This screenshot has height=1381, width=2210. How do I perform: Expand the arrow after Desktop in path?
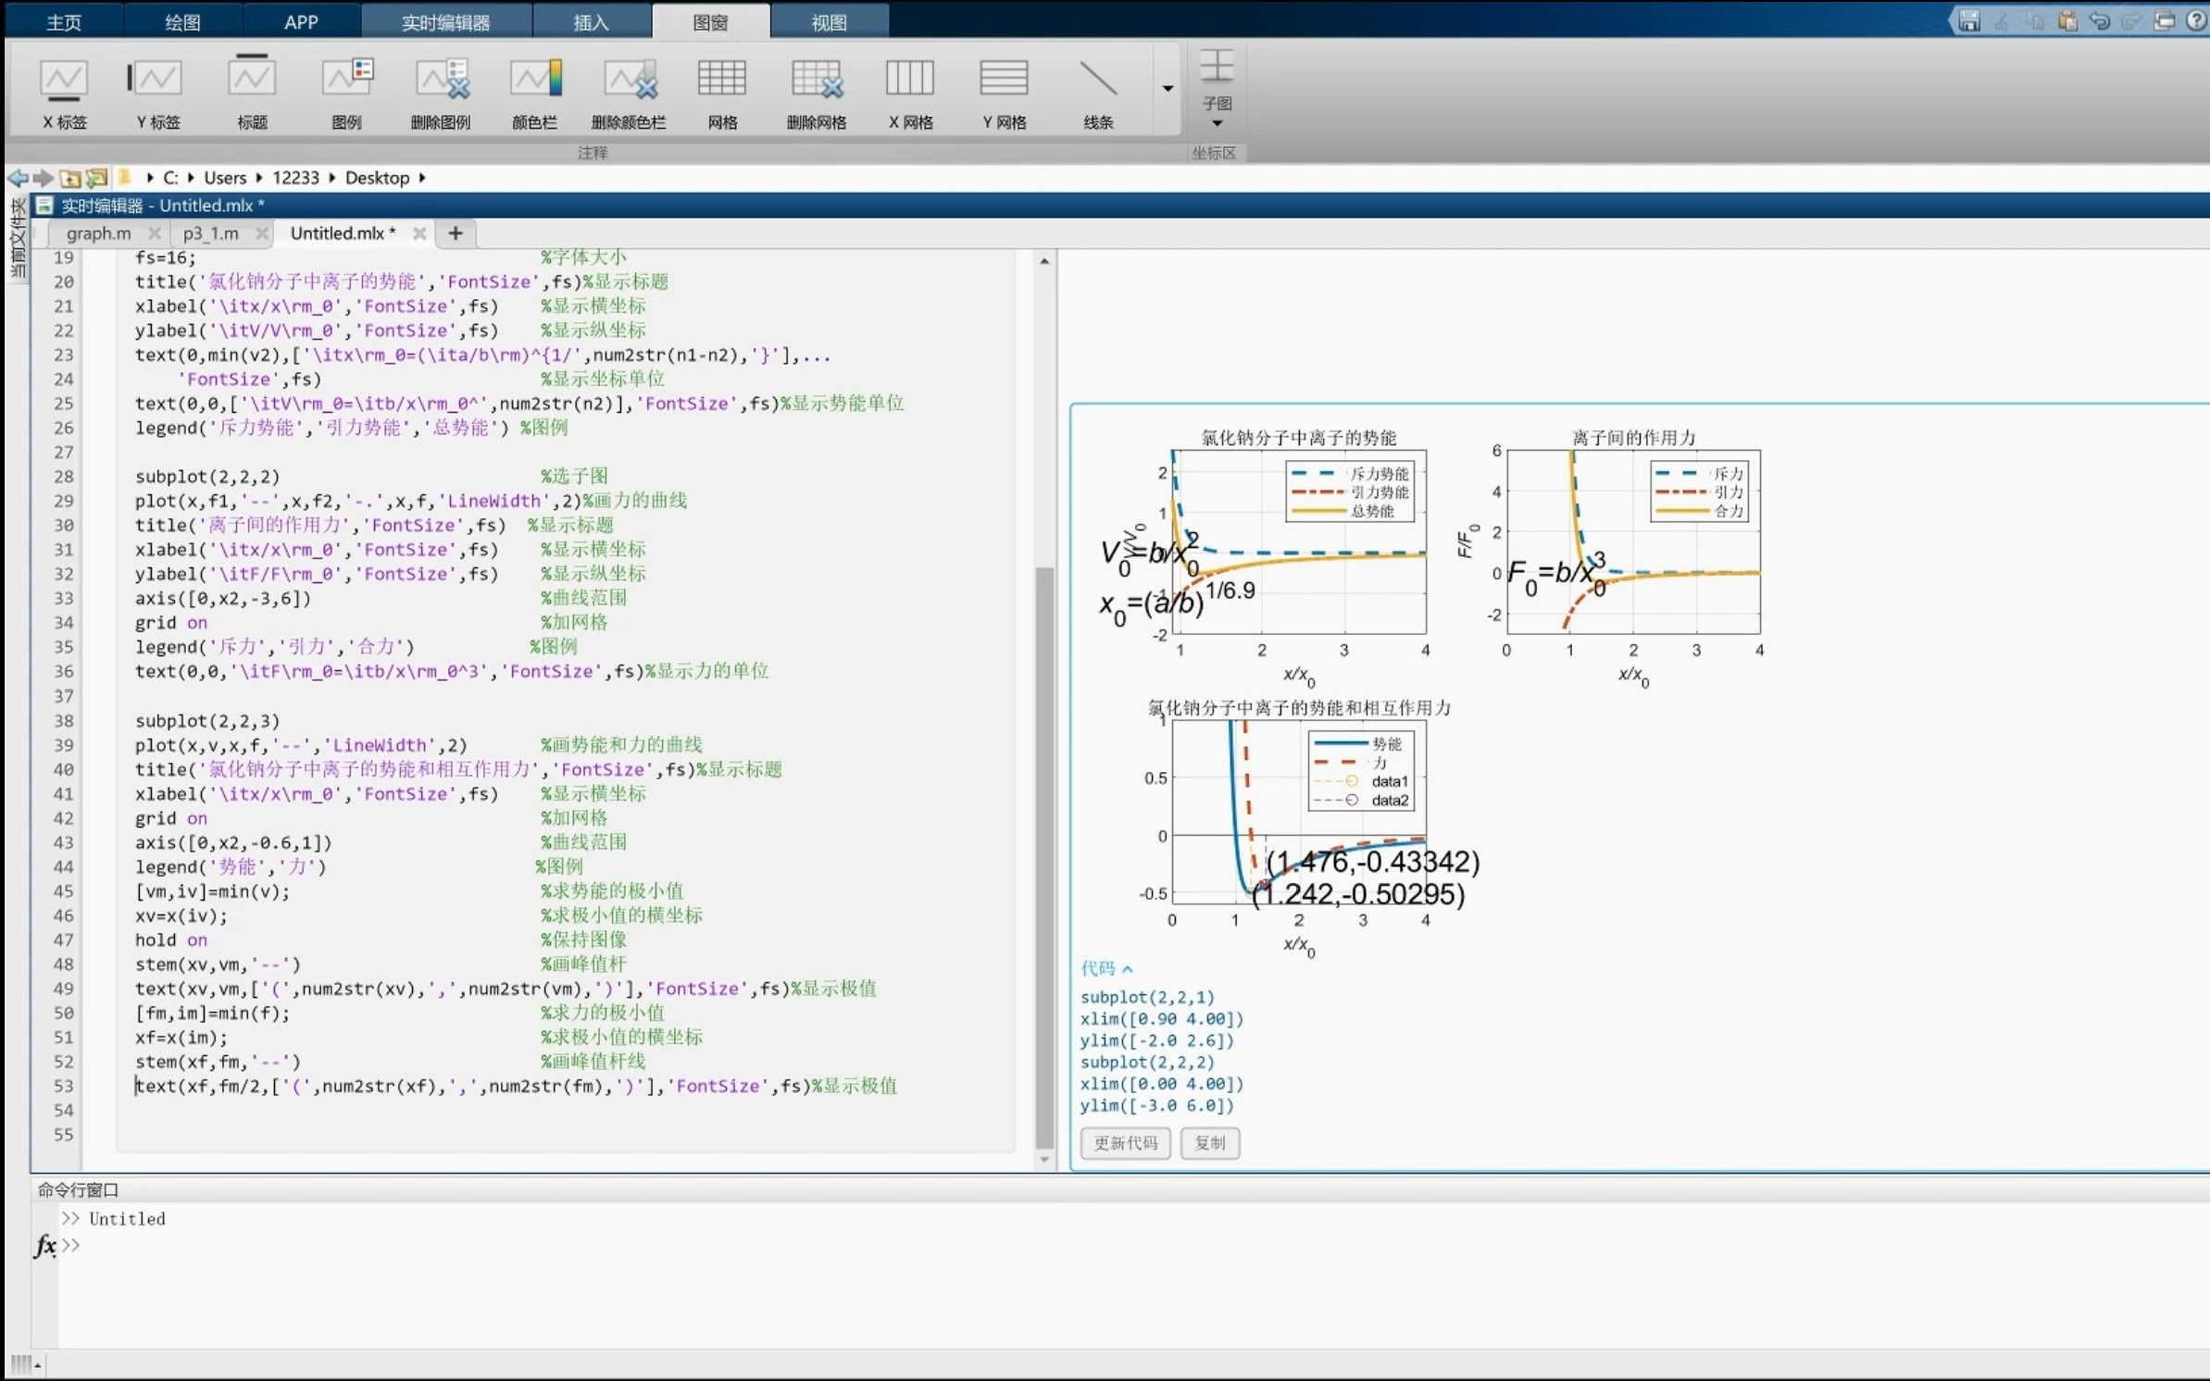click(422, 178)
